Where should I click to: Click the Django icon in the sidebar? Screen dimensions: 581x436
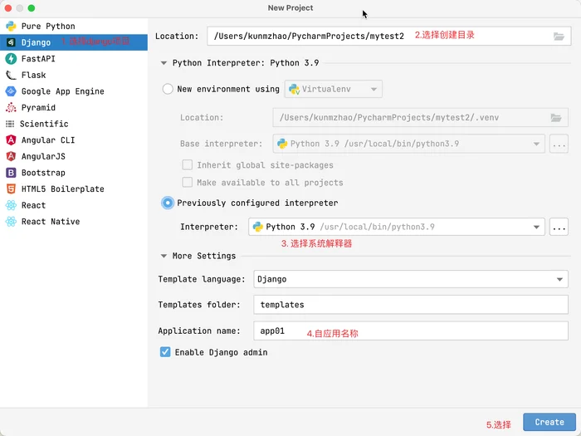[x=11, y=42]
